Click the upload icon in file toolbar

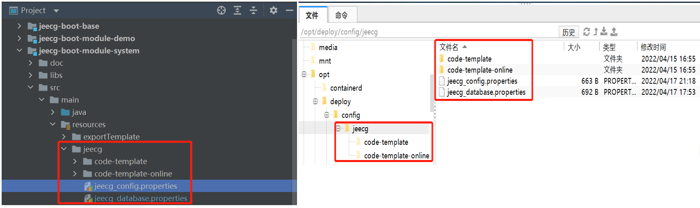click(614, 32)
